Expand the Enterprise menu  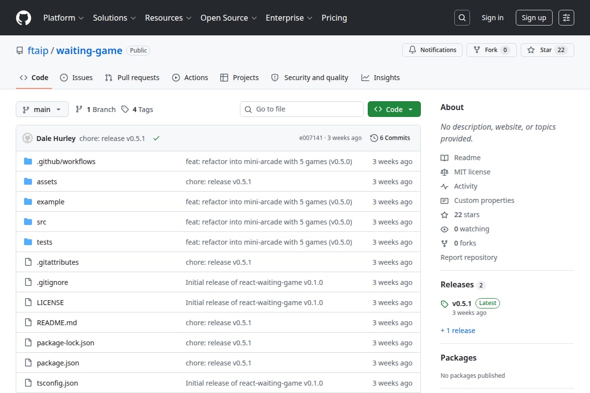[x=289, y=18]
